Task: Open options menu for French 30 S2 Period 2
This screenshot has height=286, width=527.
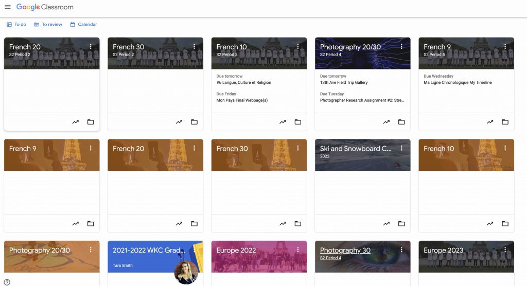Action: [x=194, y=46]
